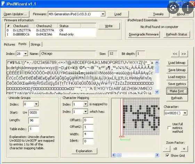
Task: Click the glyph preview pixel grid
Action: click(x=141, y=117)
